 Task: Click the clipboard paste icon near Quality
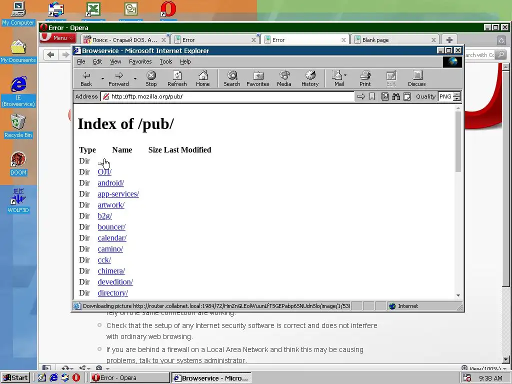pos(407,96)
